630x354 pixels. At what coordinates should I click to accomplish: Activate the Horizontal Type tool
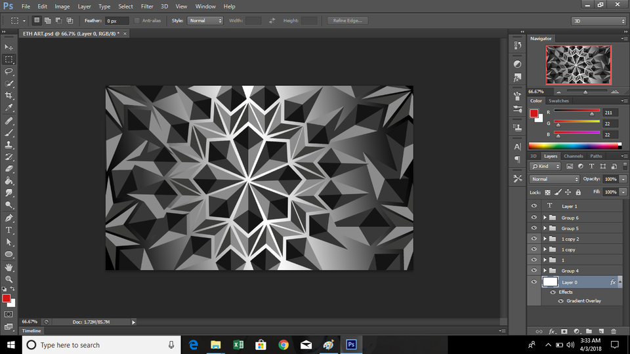click(9, 230)
